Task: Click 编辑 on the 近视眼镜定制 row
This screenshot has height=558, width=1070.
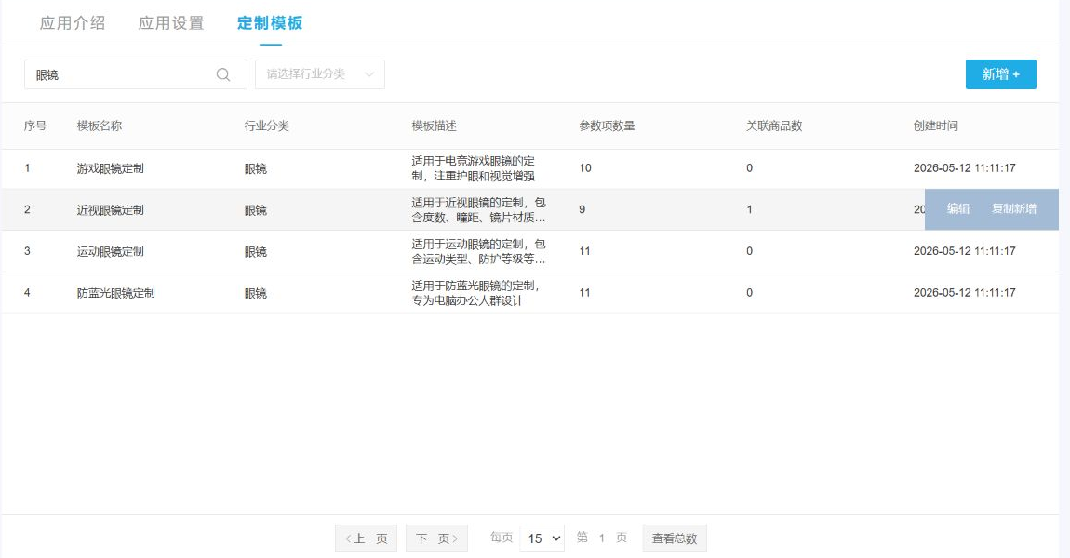Action: (x=958, y=208)
